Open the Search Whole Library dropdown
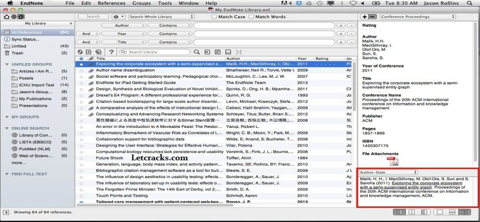Screen dimensions: 480x222 (161, 17)
